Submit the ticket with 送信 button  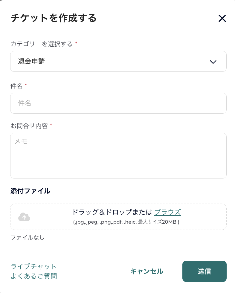[204, 271]
